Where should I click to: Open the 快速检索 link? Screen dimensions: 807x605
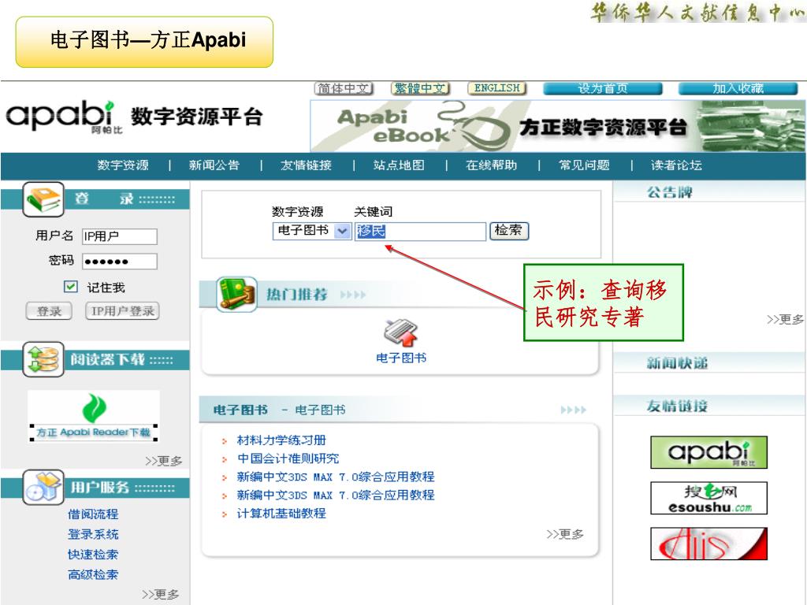click(x=93, y=554)
